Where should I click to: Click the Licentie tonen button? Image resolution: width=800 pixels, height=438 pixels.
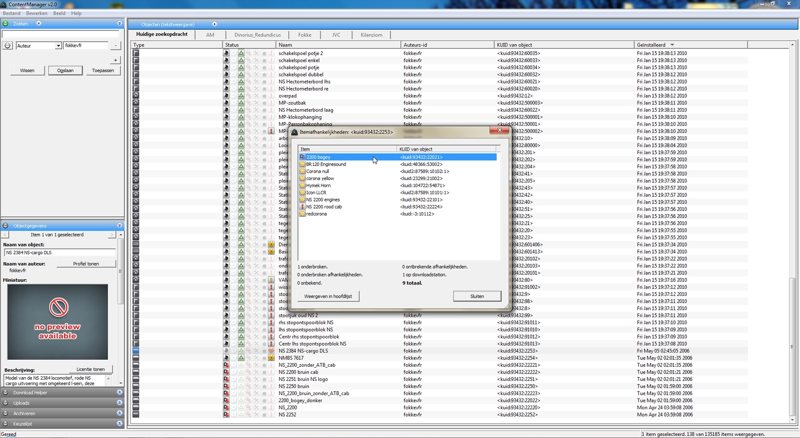(x=91, y=369)
